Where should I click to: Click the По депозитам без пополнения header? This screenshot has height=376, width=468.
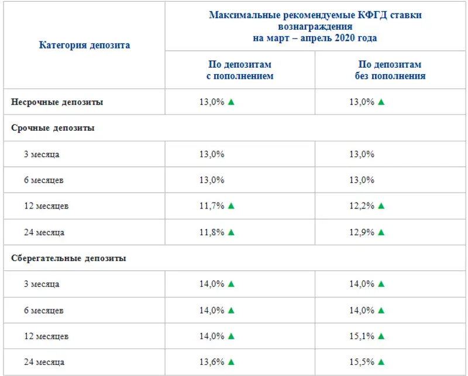390,70
